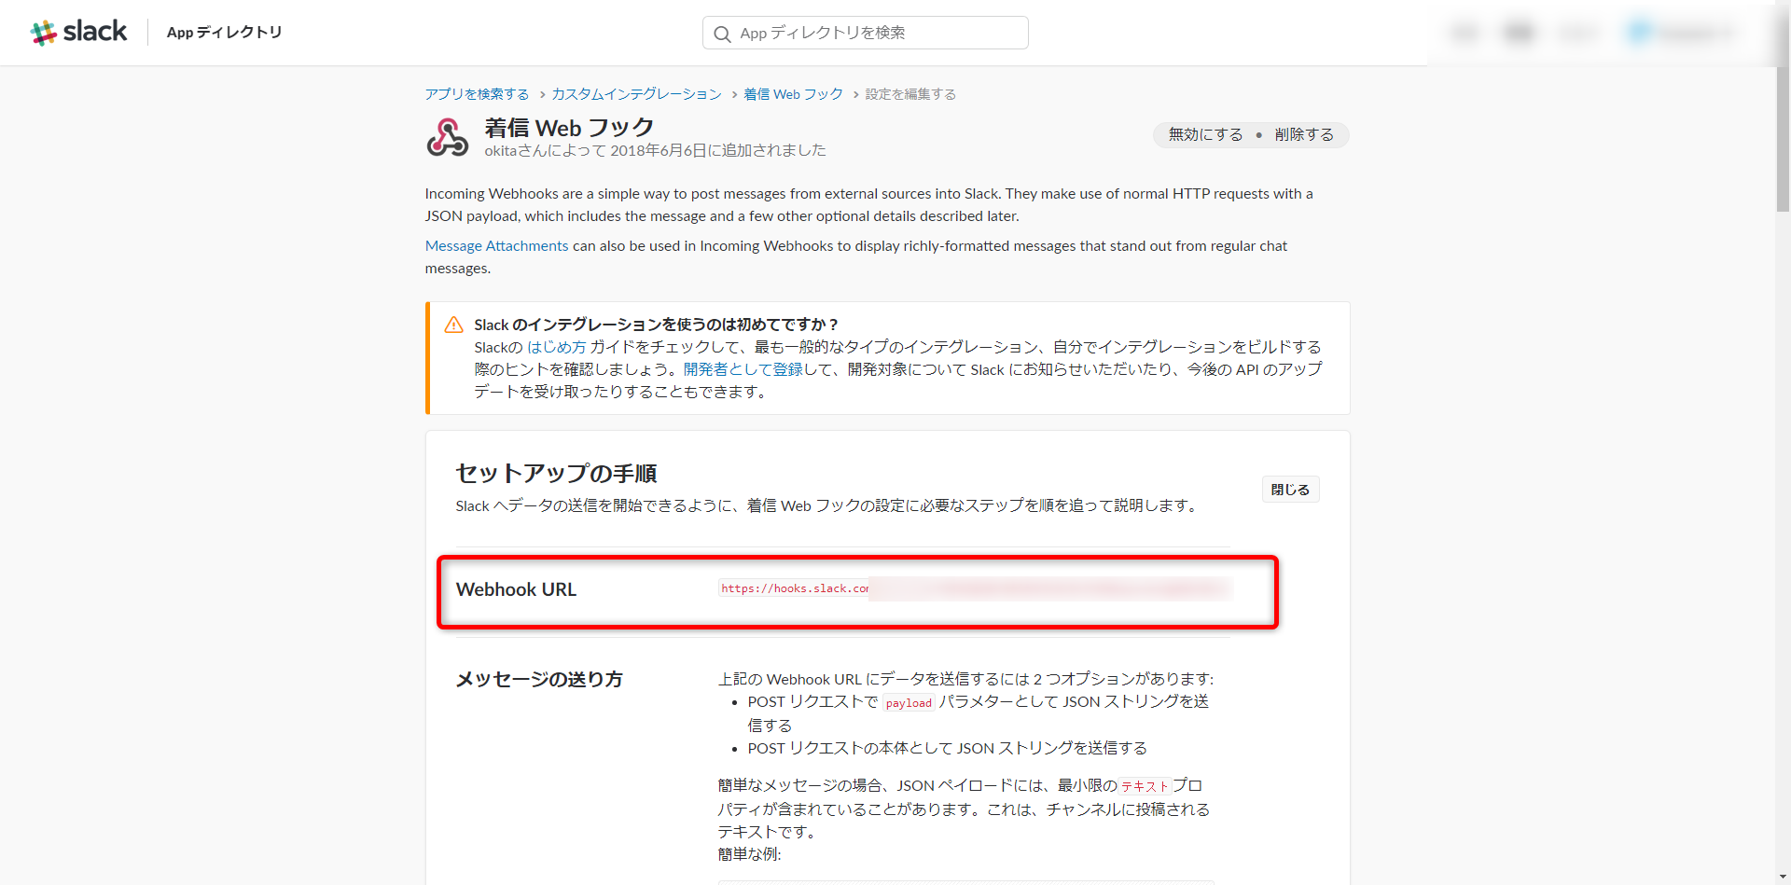This screenshot has width=1791, height=885.
Task: Click the メッセージの送り方 heading
Action: coord(539,679)
